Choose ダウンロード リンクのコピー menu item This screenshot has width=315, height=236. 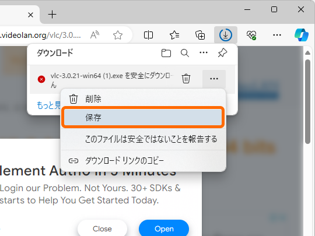point(143,161)
